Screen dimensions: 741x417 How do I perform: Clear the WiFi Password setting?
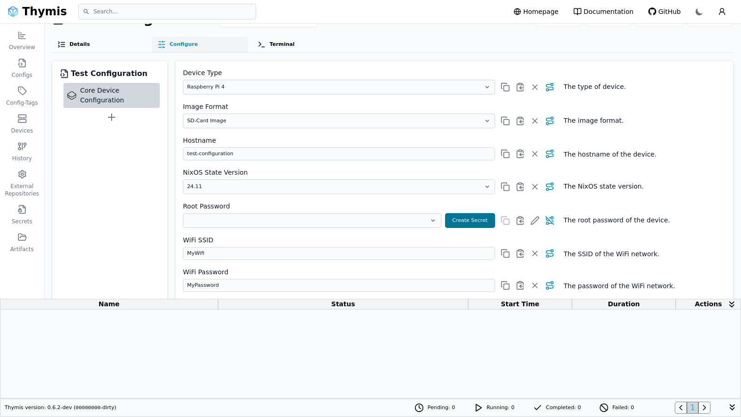click(x=535, y=285)
